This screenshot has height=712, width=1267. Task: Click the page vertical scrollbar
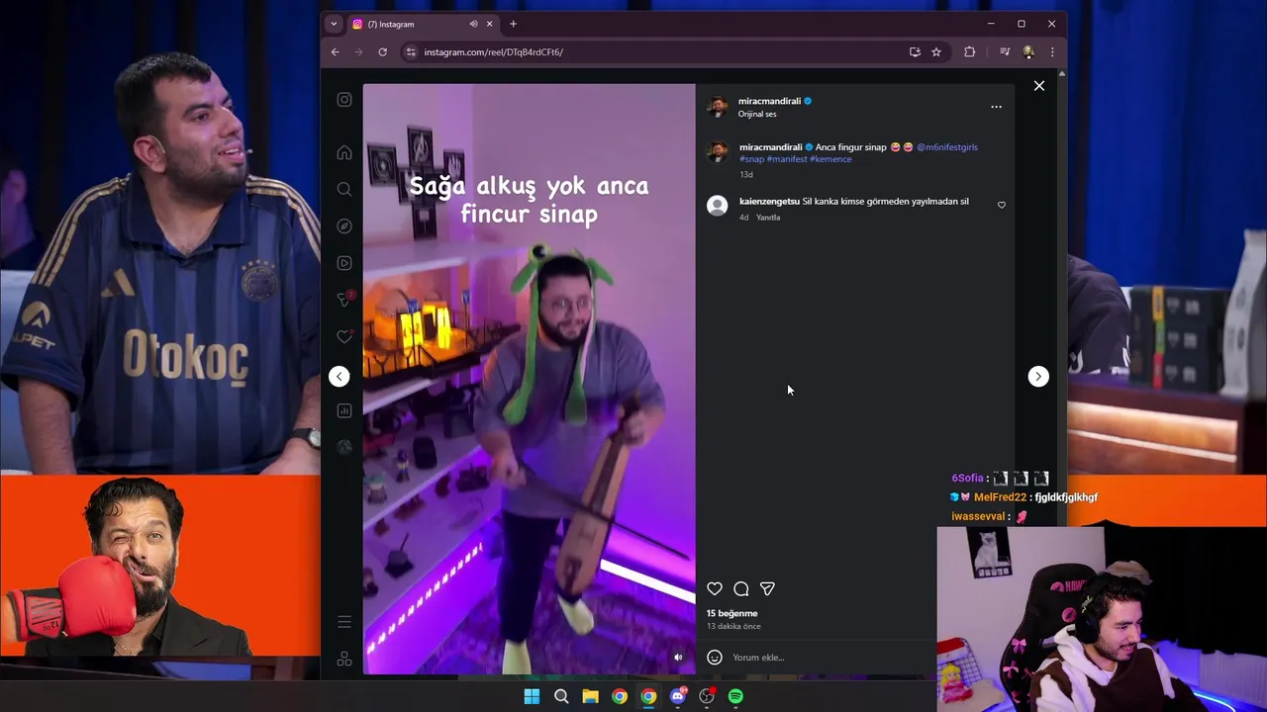tap(1062, 374)
